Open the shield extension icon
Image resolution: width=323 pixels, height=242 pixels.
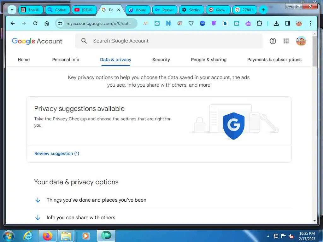[x=191, y=23]
